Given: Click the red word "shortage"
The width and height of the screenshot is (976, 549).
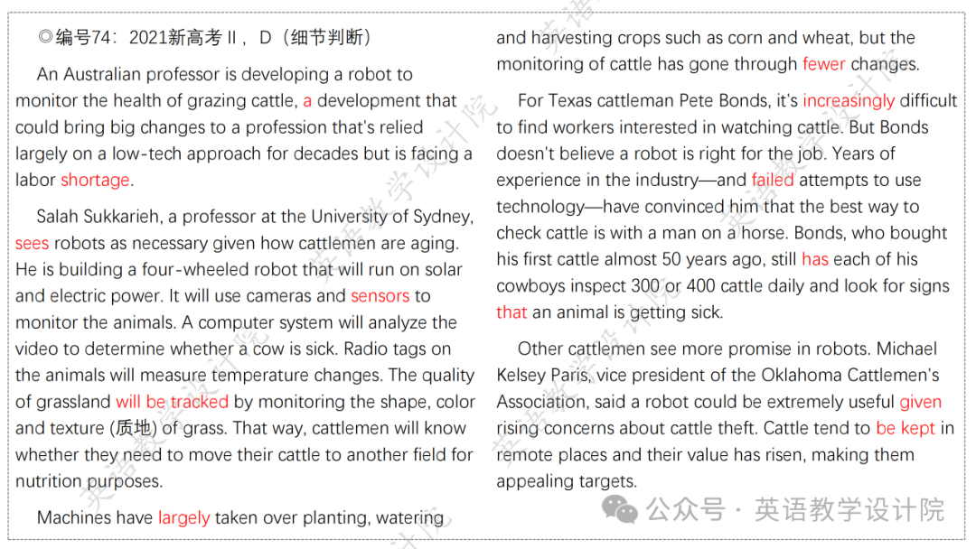Looking at the screenshot, I should coord(95,181).
